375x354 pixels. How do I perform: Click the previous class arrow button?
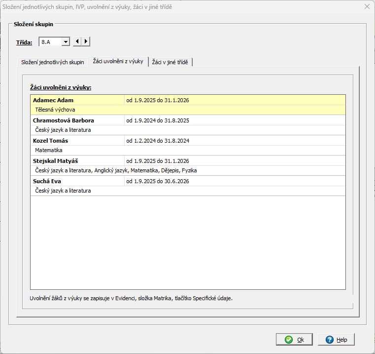point(77,42)
